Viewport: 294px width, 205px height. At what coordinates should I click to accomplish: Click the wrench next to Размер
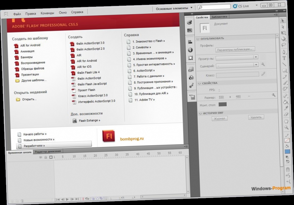[x=274, y=95]
